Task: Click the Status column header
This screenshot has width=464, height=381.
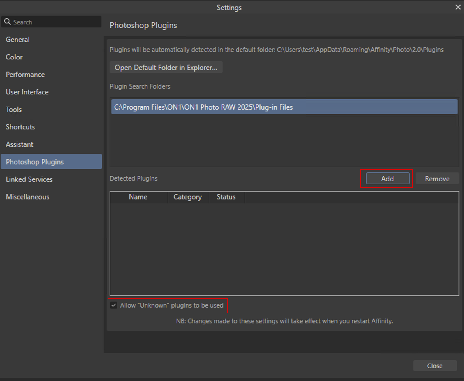Action: 226,197
